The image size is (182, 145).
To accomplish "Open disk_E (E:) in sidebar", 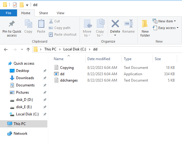I will pos(24,107).
